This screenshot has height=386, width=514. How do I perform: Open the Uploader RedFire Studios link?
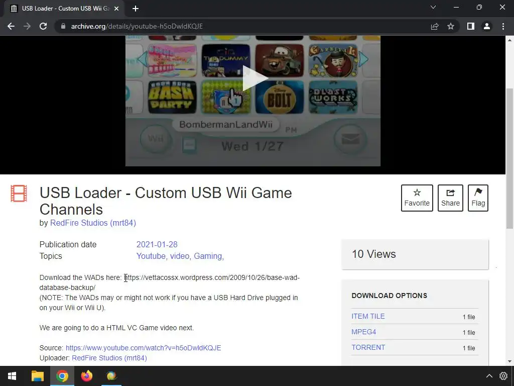109,358
